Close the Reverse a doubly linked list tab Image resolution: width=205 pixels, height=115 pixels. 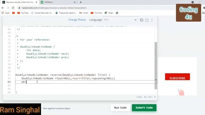(x=37, y=2)
